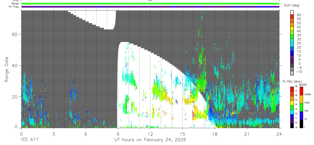Click the 'TX Freq' row label at top left
Image resolution: width=314 pixels, height=145 pixels.
[14, 7]
